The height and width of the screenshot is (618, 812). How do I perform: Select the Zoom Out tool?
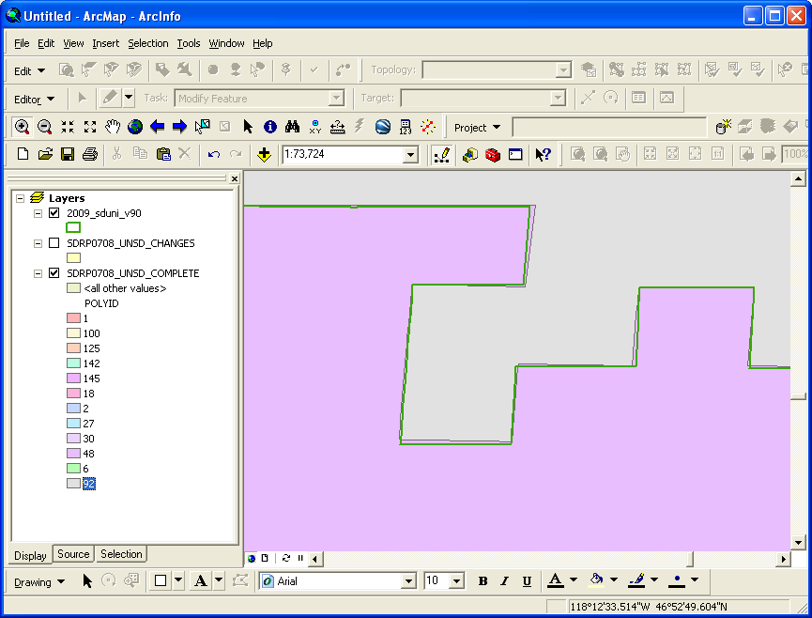pos(44,127)
